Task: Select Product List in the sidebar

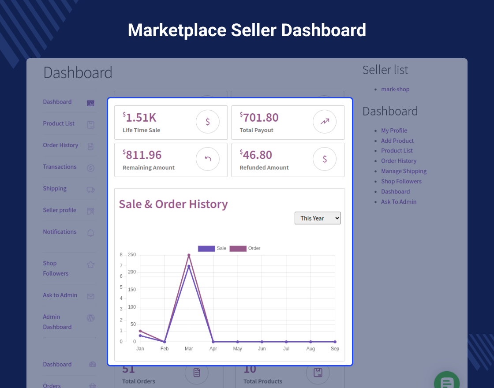Action: (x=59, y=123)
